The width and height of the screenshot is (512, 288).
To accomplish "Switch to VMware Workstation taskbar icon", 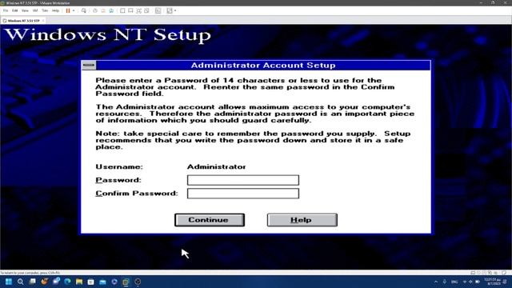I will pos(126,282).
